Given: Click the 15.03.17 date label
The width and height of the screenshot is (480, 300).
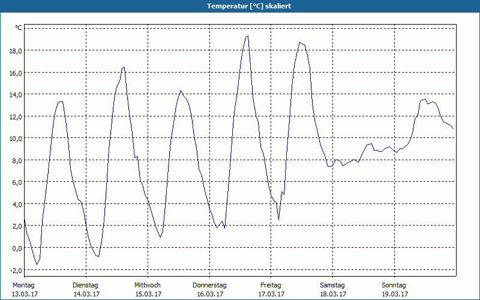Looking at the screenshot, I should coord(148,294).
